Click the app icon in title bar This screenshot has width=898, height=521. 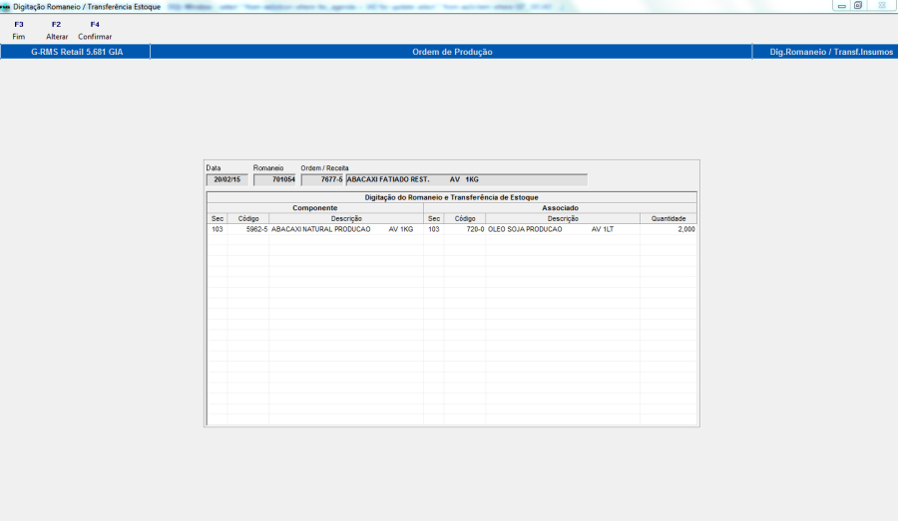coord(5,7)
